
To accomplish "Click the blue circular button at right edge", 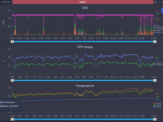I will [x=162, y=12].
